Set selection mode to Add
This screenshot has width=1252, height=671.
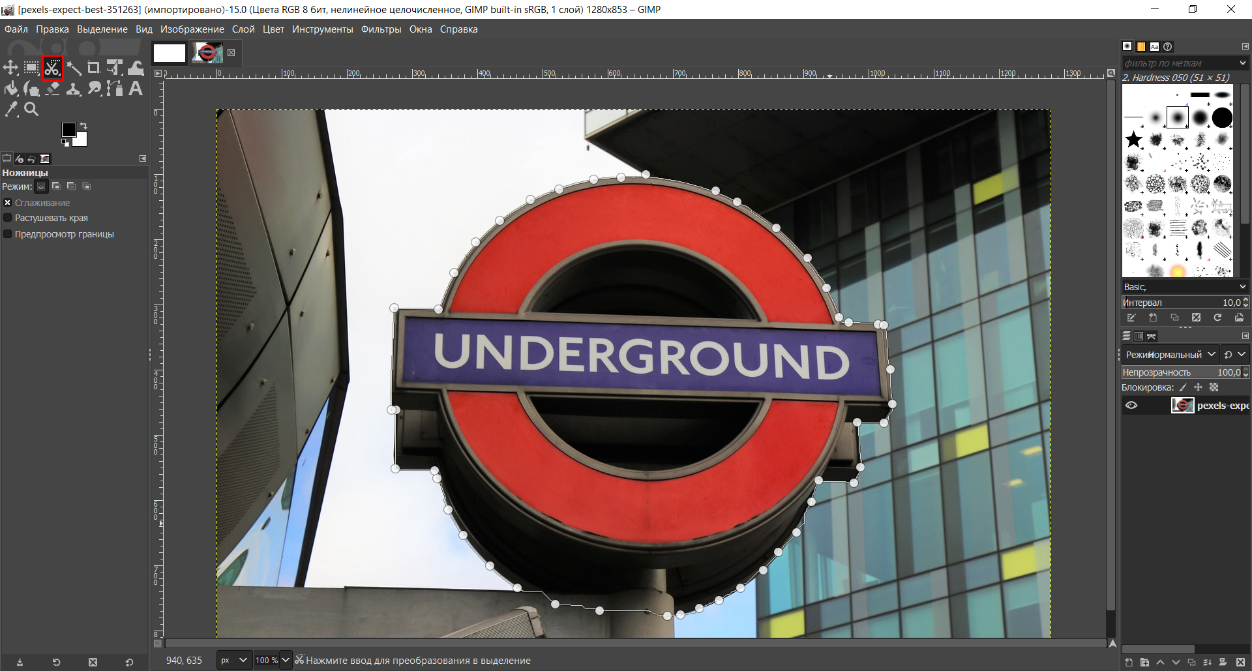tap(56, 186)
